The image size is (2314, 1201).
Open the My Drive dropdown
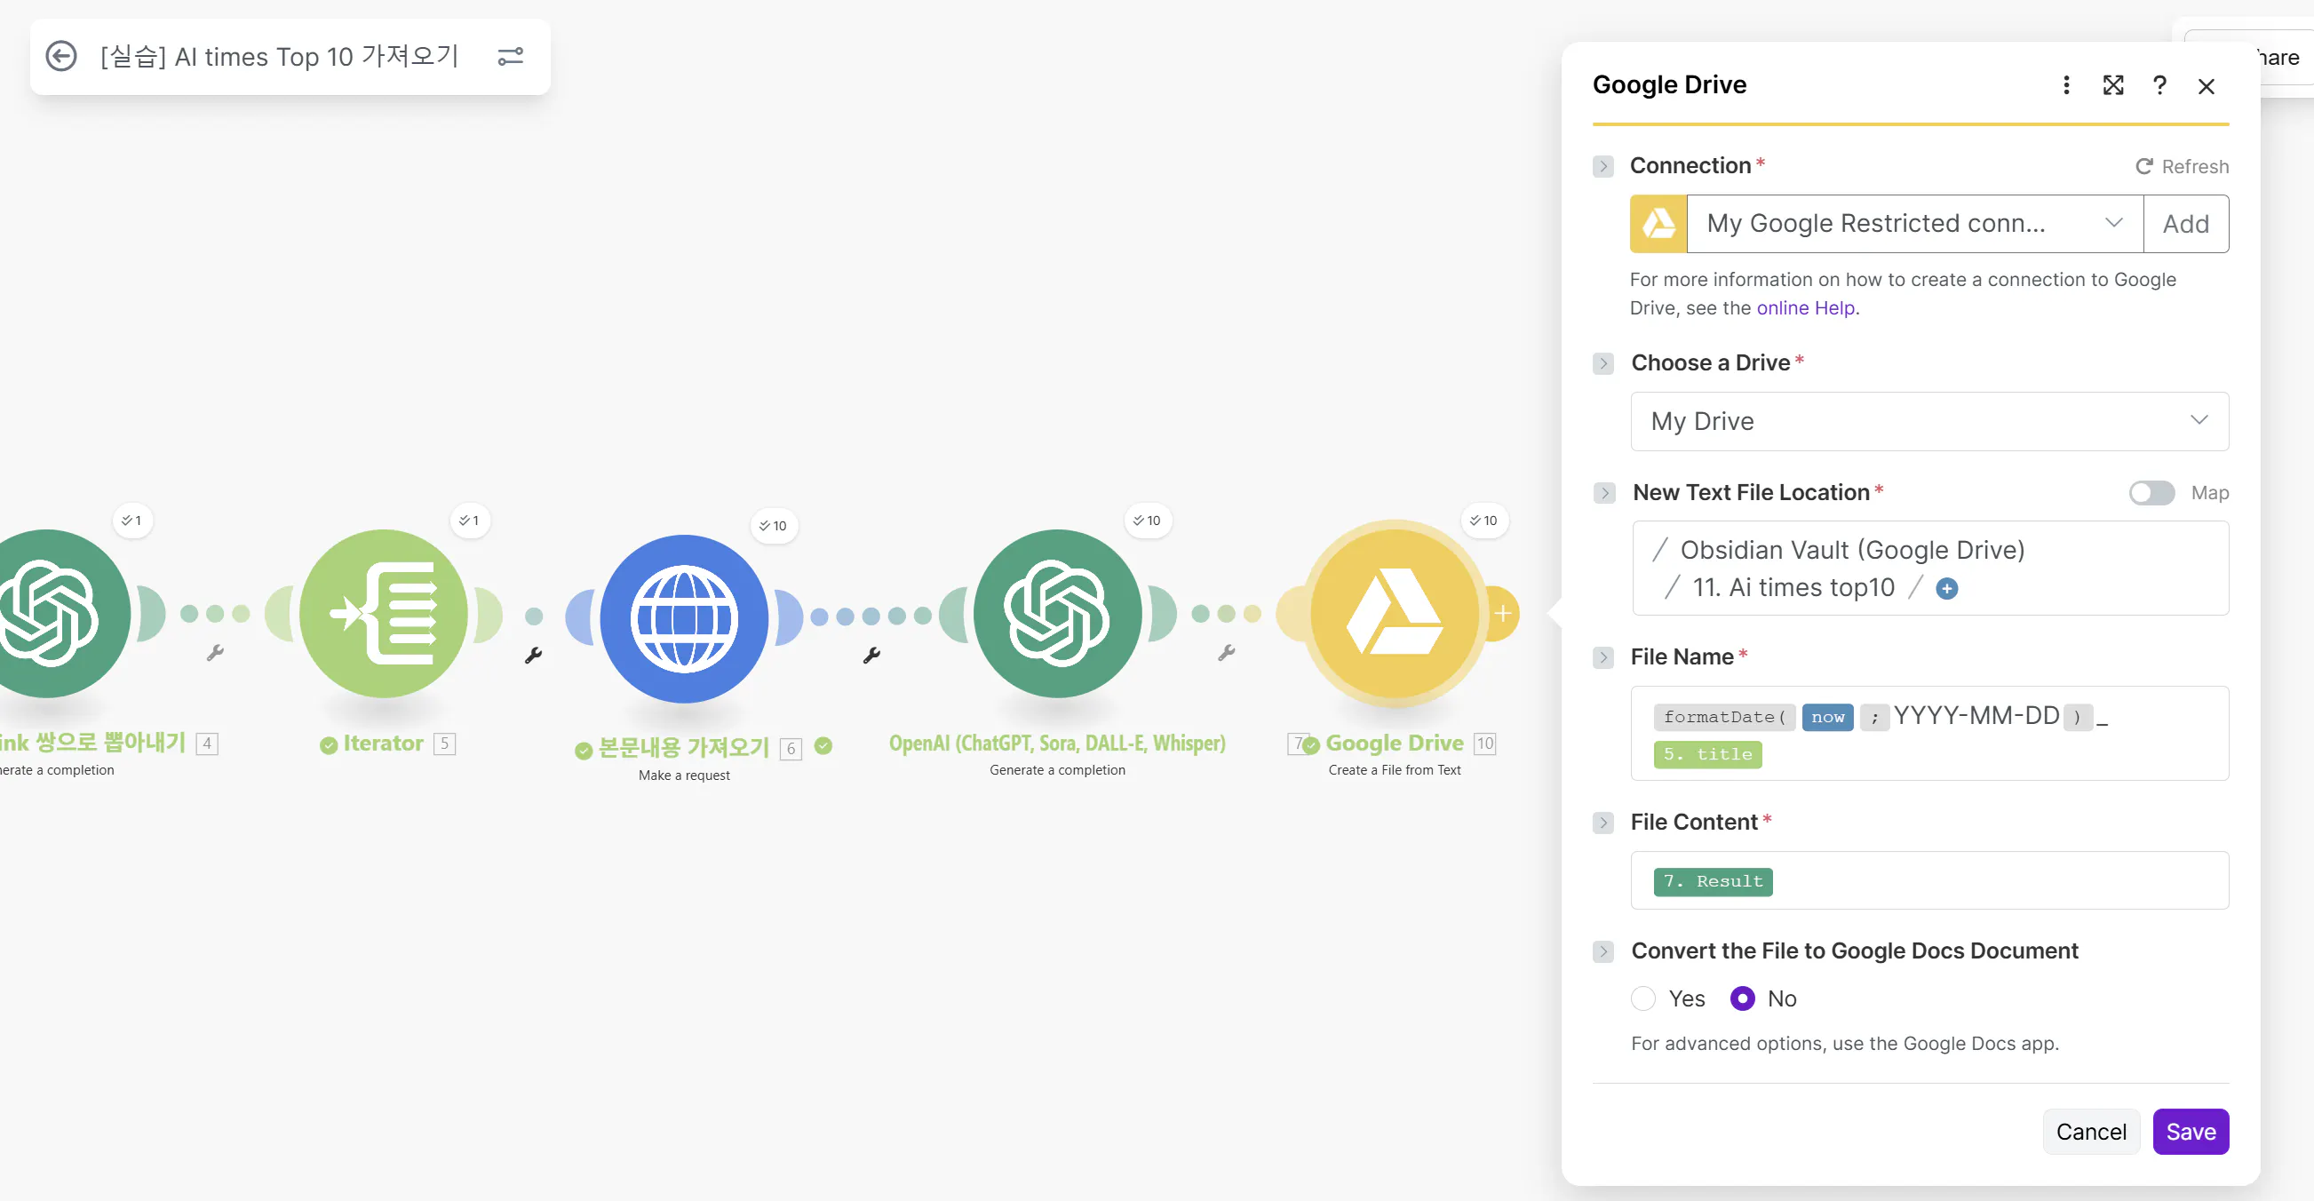[1929, 421]
